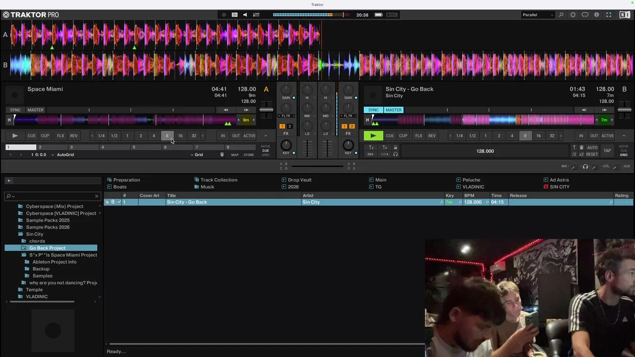This screenshot has height=357, width=635.
Task: Pause Deck B with the green play button
Action: pyautogui.click(x=373, y=136)
